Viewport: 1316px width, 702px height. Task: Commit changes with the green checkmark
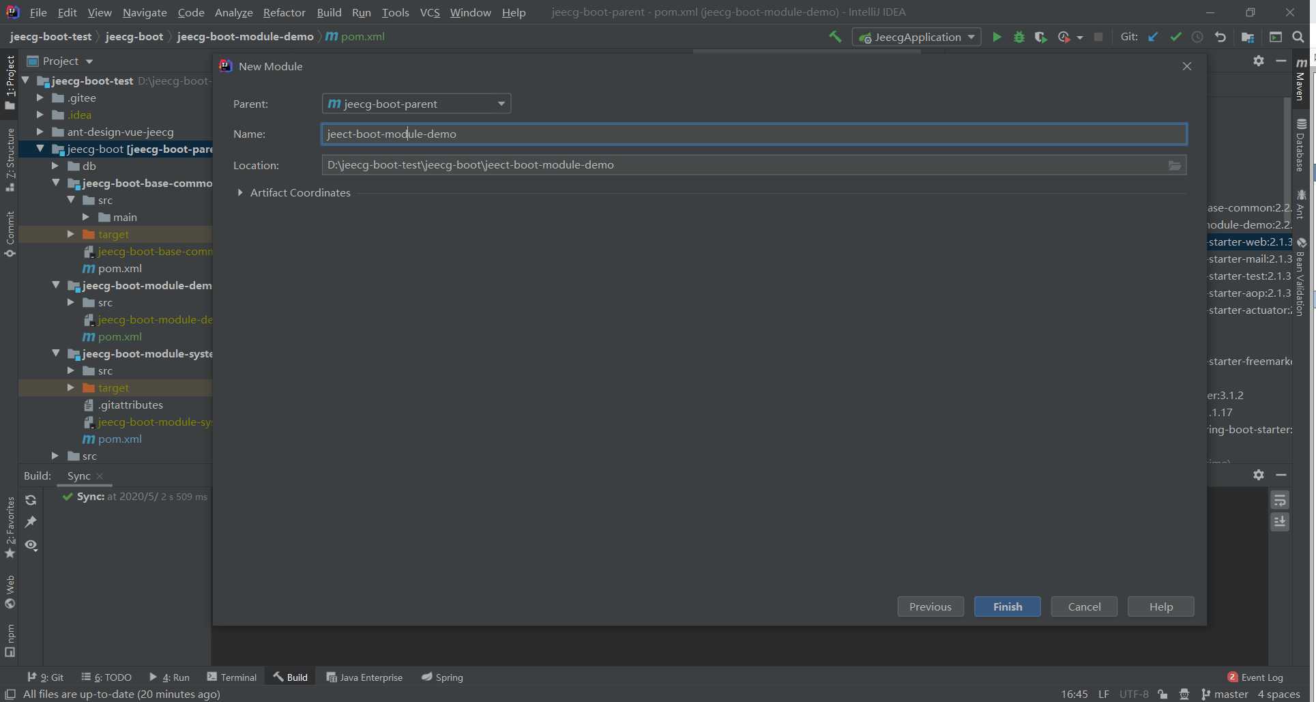pyautogui.click(x=1175, y=37)
